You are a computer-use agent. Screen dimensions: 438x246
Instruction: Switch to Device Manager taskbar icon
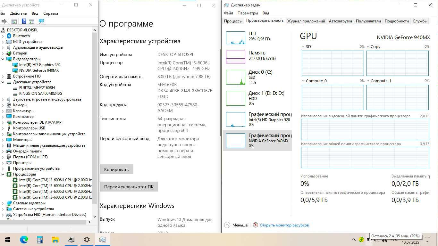pyautogui.click(x=71, y=240)
